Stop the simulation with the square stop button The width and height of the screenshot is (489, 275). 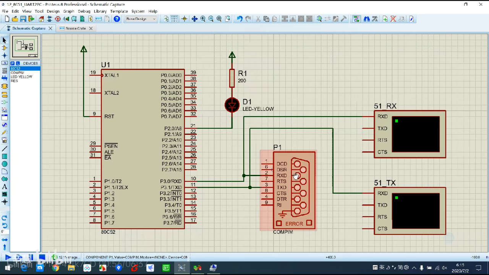[x=42, y=257]
